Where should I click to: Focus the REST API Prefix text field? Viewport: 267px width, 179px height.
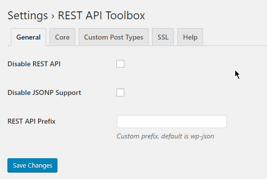pyautogui.click(x=172, y=121)
